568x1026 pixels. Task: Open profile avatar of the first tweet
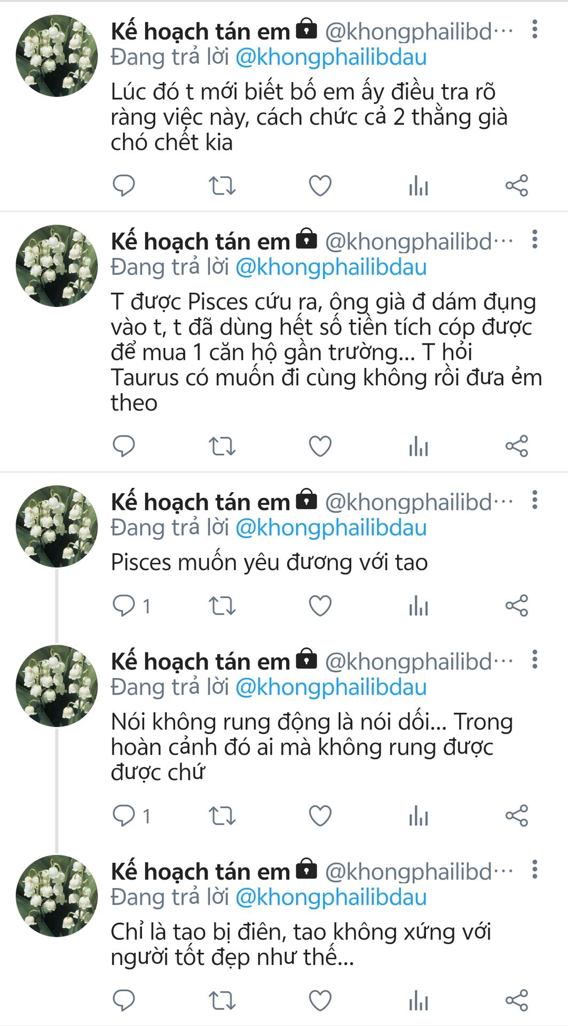(x=57, y=56)
